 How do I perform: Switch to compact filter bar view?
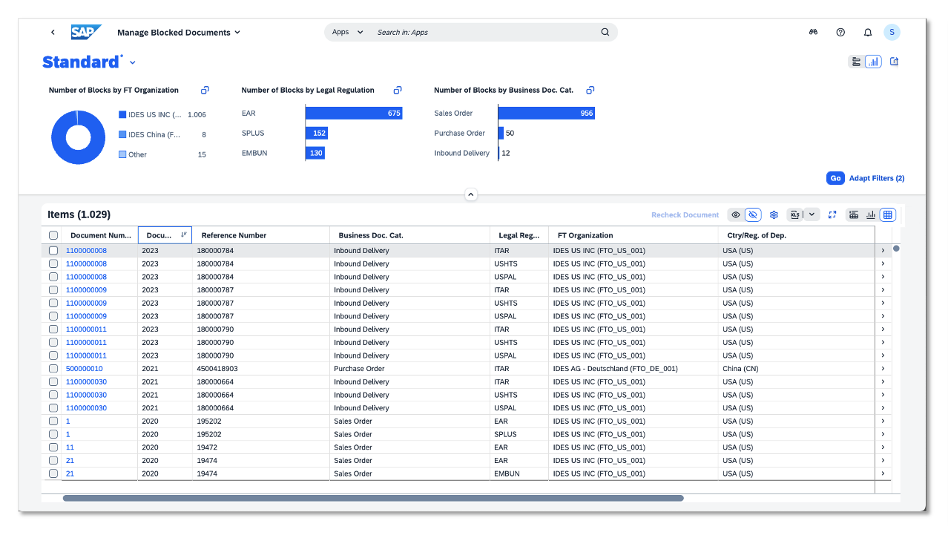(x=855, y=61)
